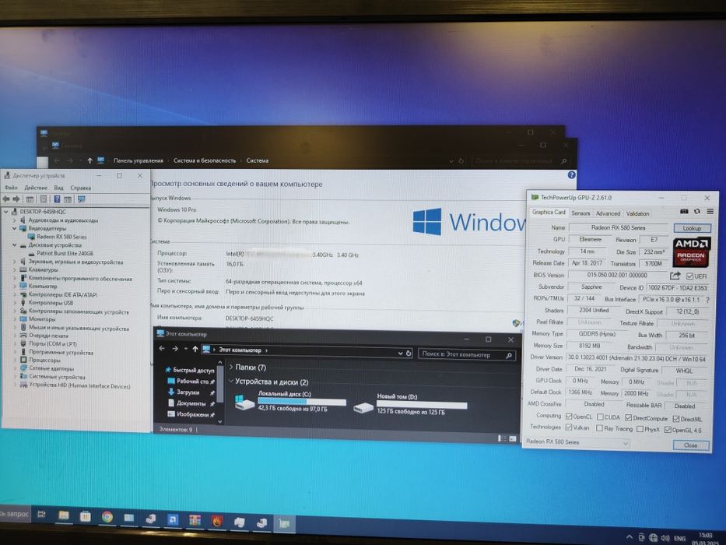The height and width of the screenshot is (545, 726).
Task: Open GPU selector dropdown Radeon RX 580 Series
Action: (x=577, y=442)
